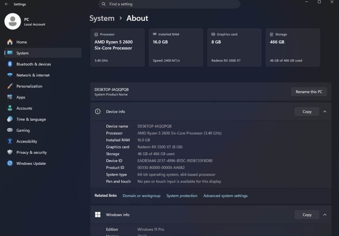Click 'Speed: 2400 MT/s' on RAM card
This screenshot has width=339, height=236.
point(166,61)
